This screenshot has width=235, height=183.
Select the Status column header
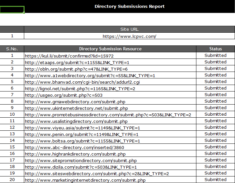[x=215, y=49]
